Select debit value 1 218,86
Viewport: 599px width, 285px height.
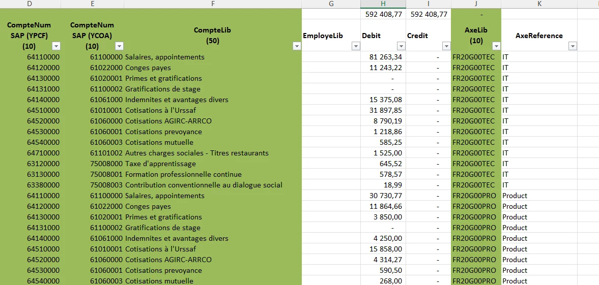pos(383,132)
